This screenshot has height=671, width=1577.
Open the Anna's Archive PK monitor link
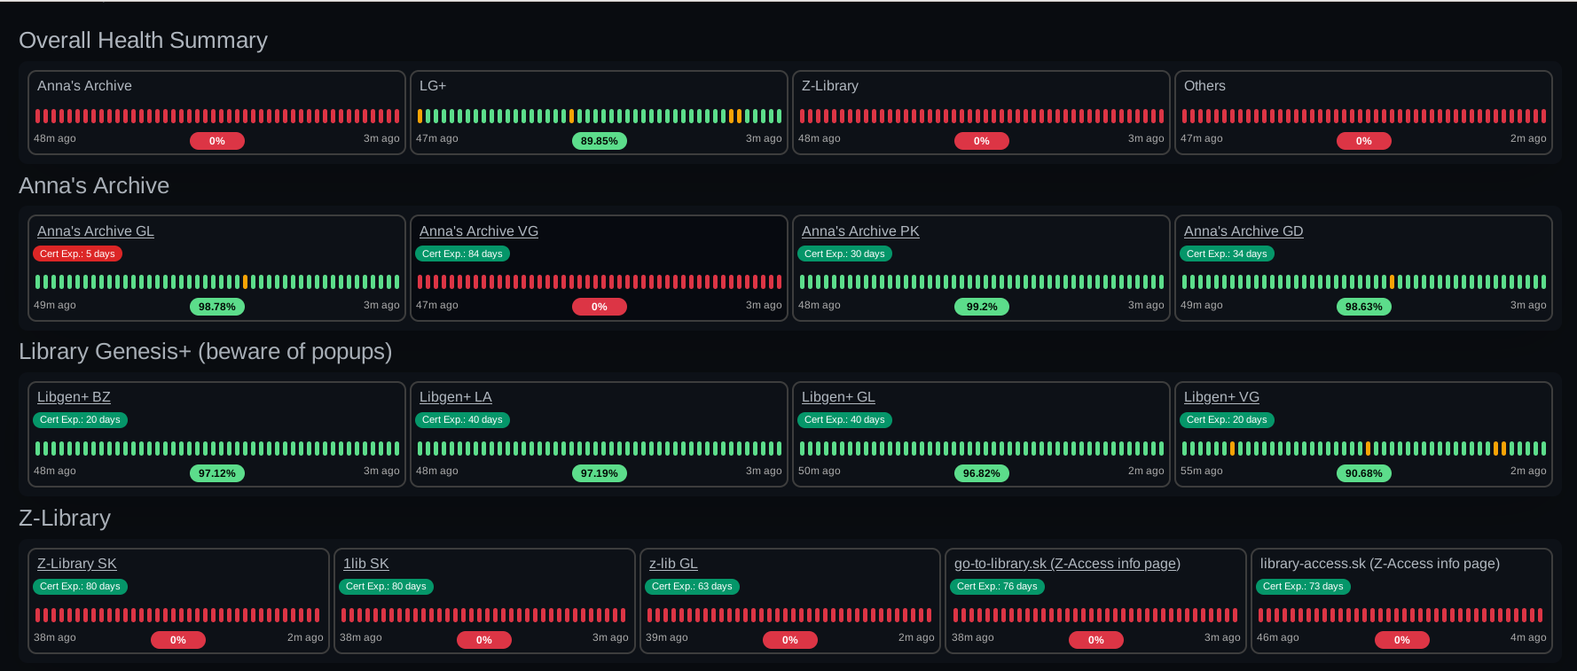coord(860,231)
